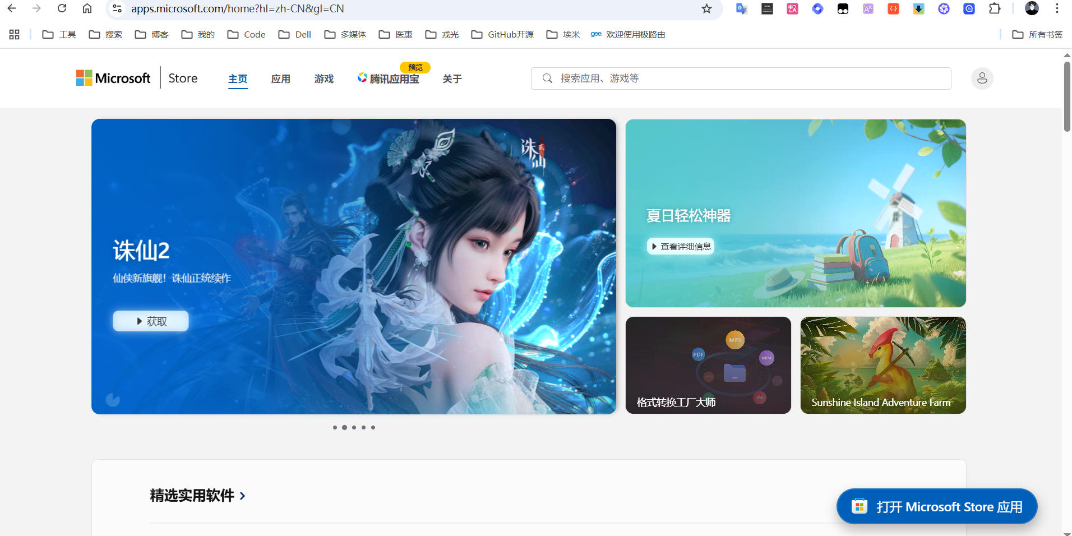Open the 多媒体 bookmark folder

tap(345, 34)
